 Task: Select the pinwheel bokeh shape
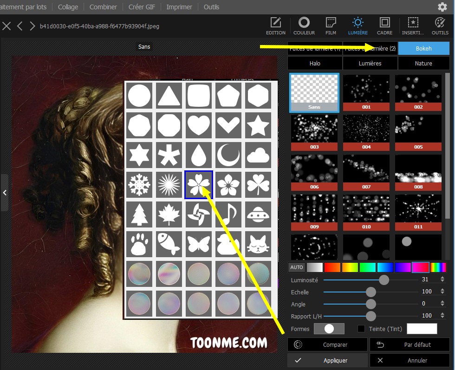coord(199,214)
